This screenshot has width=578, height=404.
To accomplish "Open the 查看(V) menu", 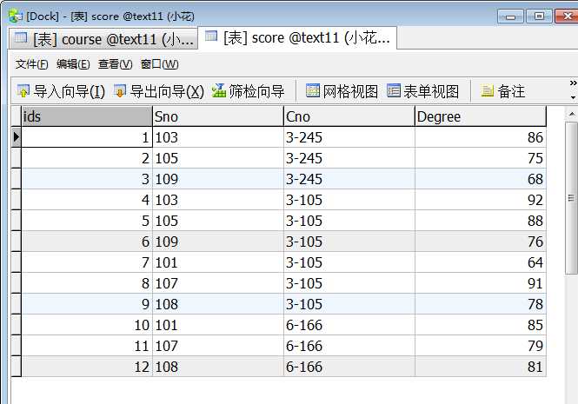I will point(115,64).
